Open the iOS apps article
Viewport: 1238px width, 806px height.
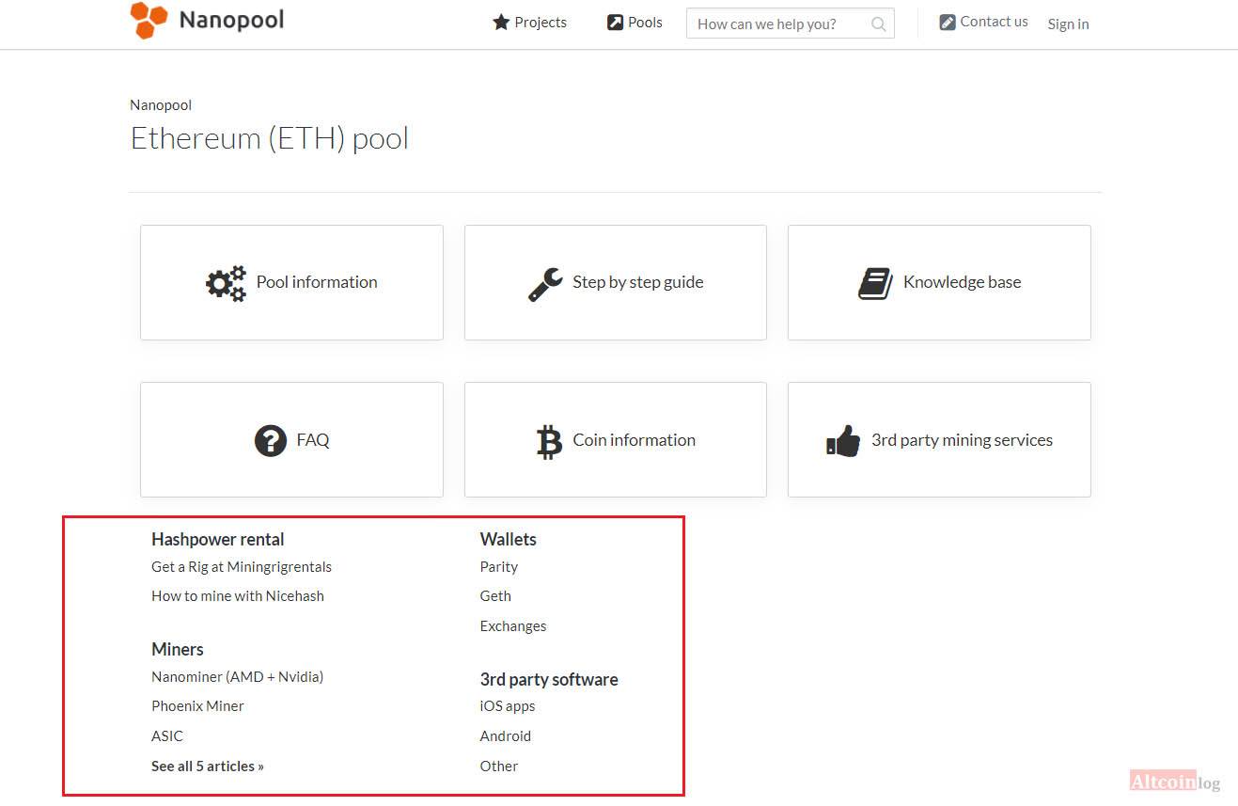(x=508, y=706)
